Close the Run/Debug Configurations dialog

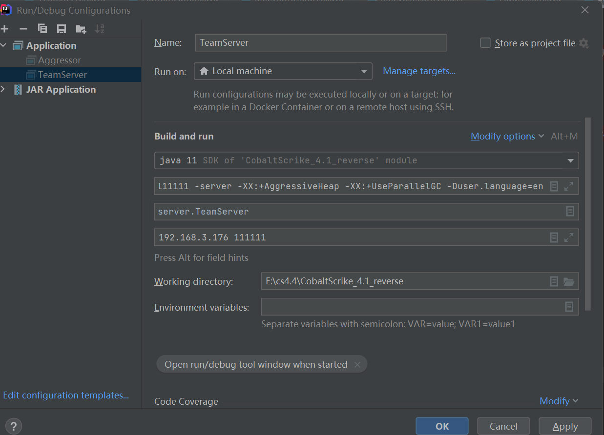[584, 10]
